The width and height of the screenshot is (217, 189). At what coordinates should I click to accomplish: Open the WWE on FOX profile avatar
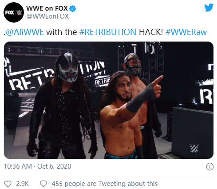[14, 12]
